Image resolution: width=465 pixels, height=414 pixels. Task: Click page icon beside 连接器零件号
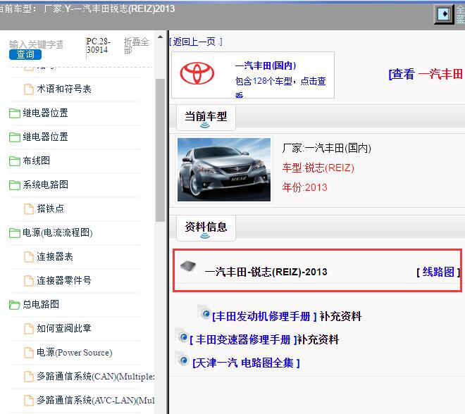(29, 281)
